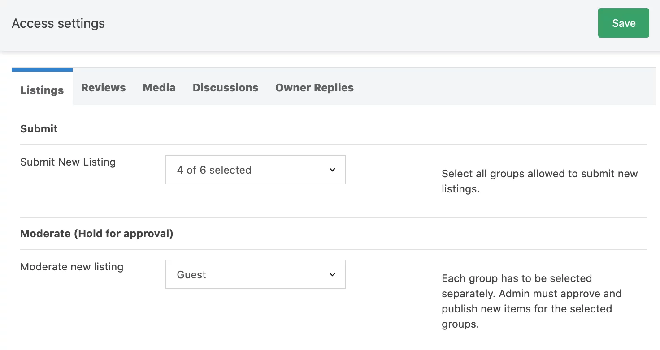This screenshot has width=660, height=350.
Task: Switch to the Discussions tab
Action: (225, 87)
